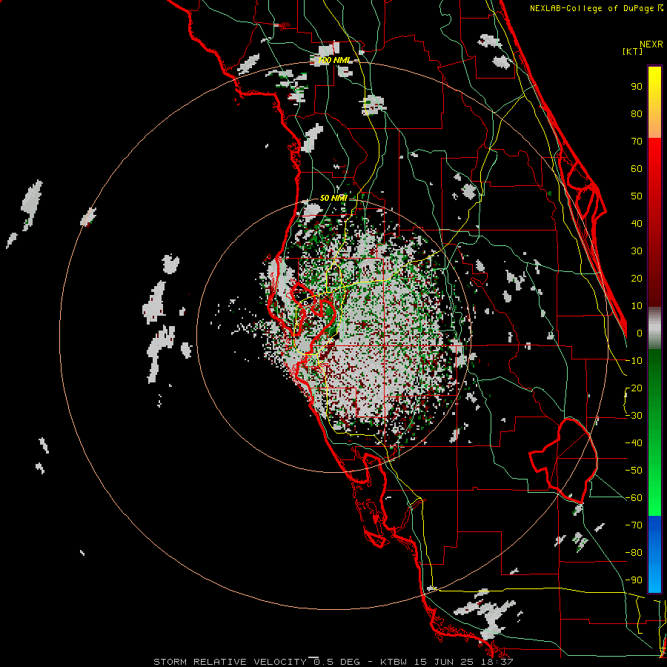The height and width of the screenshot is (667, 667).
Task: Click the -80 knot scale value
Action: (x=634, y=553)
